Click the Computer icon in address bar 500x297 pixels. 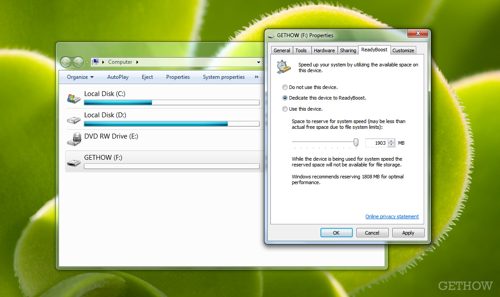[x=95, y=62]
